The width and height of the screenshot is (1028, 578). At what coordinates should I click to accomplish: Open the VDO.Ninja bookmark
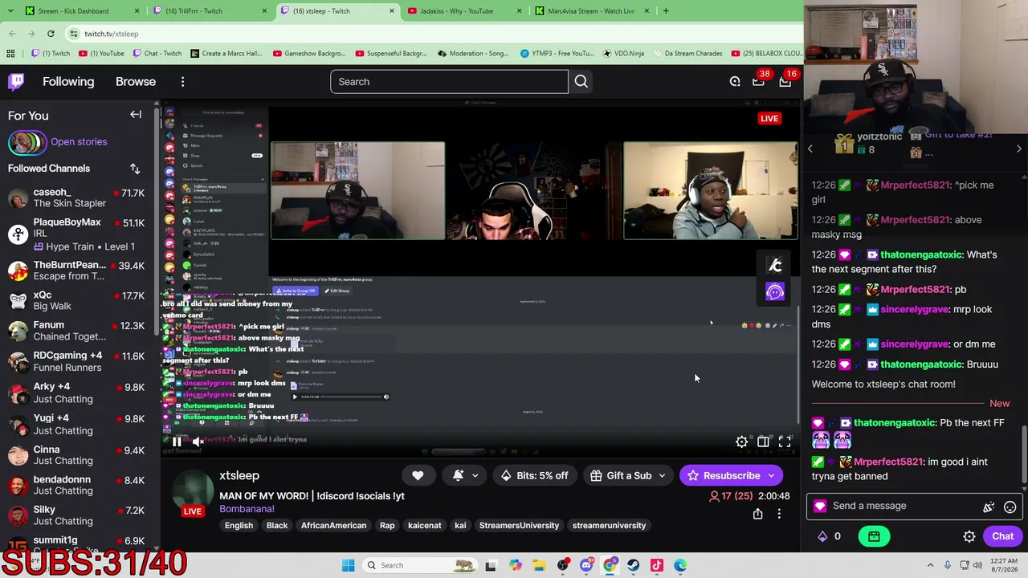[x=622, y=54]
